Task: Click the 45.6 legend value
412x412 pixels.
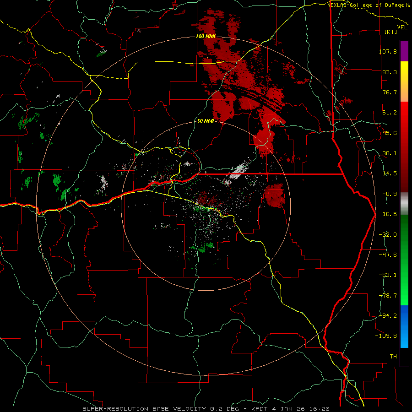Action: pos(390,133)
